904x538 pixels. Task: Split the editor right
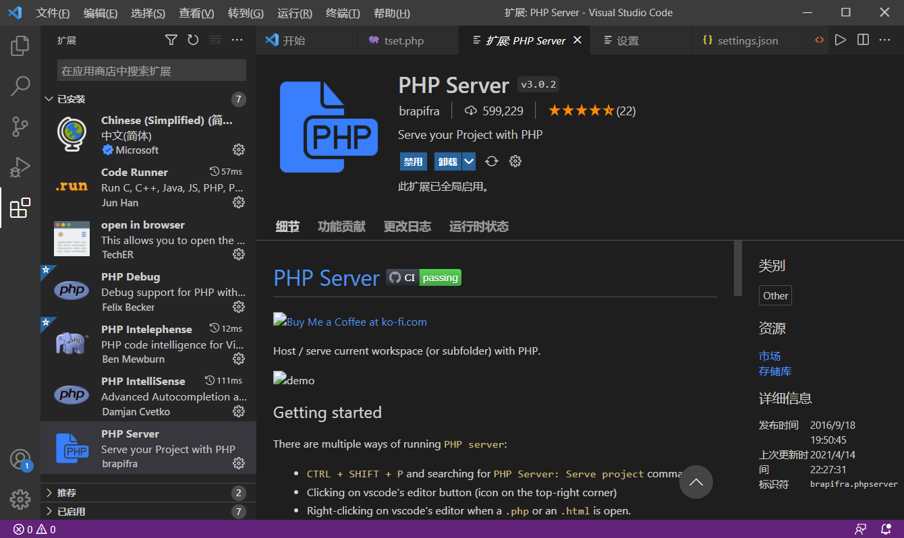click(863, 40)
